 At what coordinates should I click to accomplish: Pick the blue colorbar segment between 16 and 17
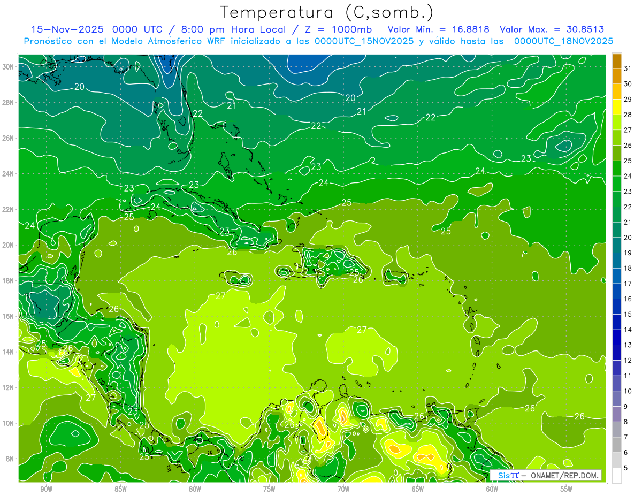pos(617,291)
